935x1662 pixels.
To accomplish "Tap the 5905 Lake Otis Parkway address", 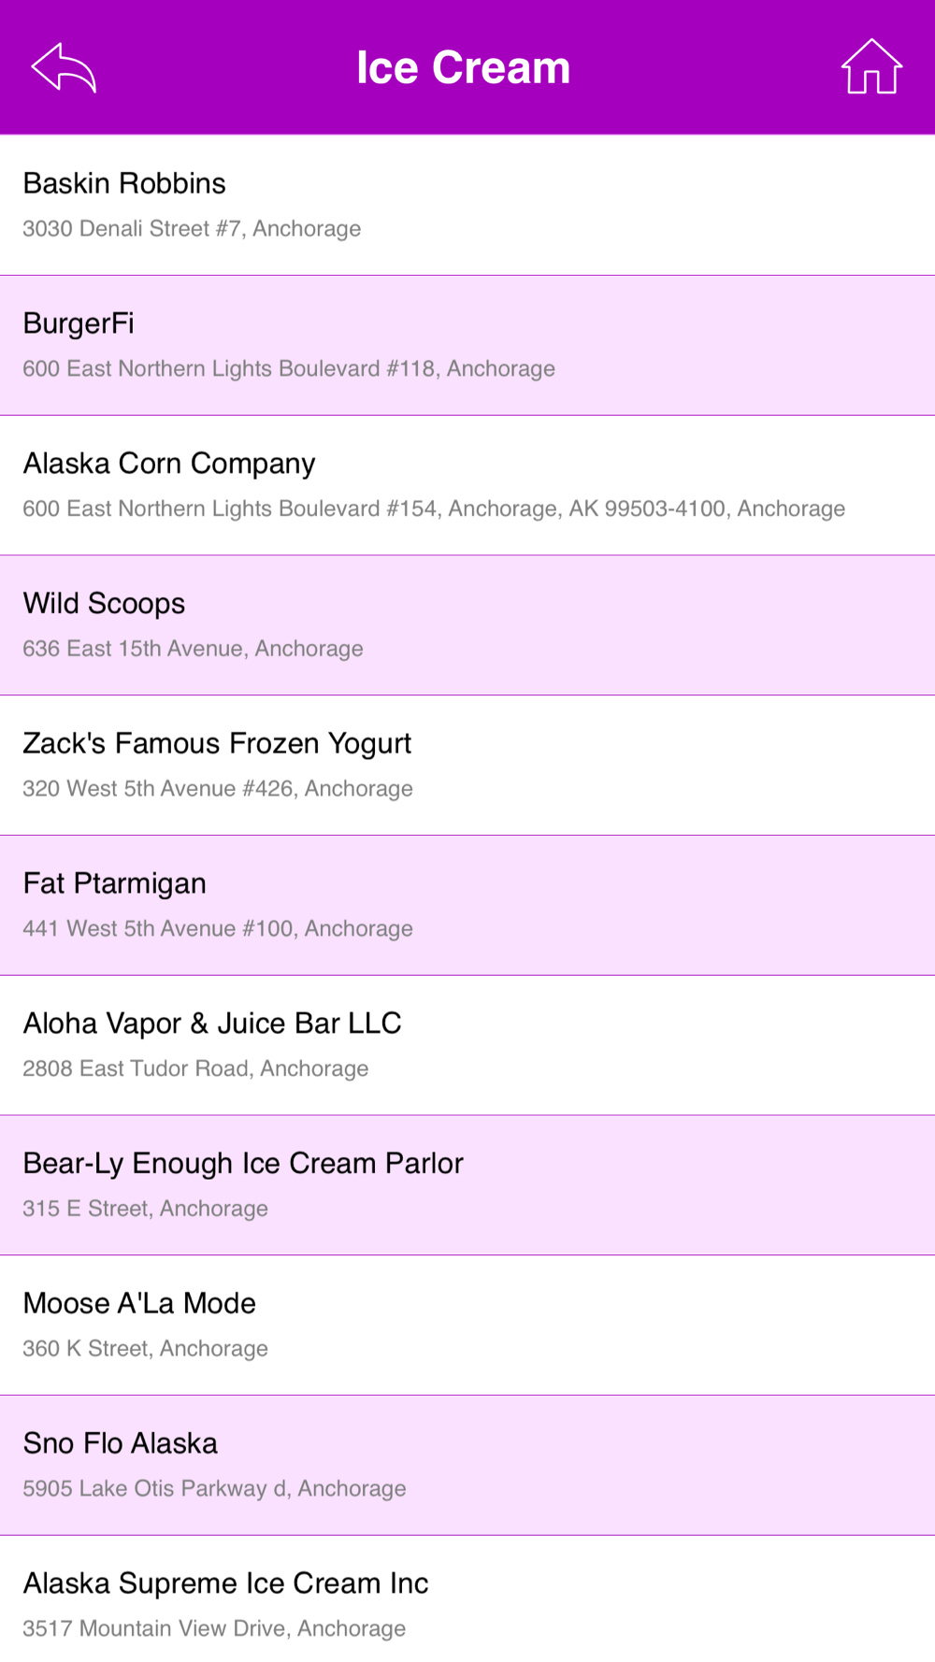I will pyautogui.click(x=214, y=1488).
